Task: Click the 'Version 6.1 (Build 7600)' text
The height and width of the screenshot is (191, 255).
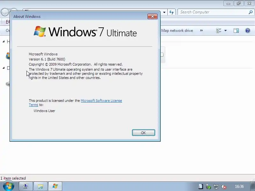Action: pos(47,59)
